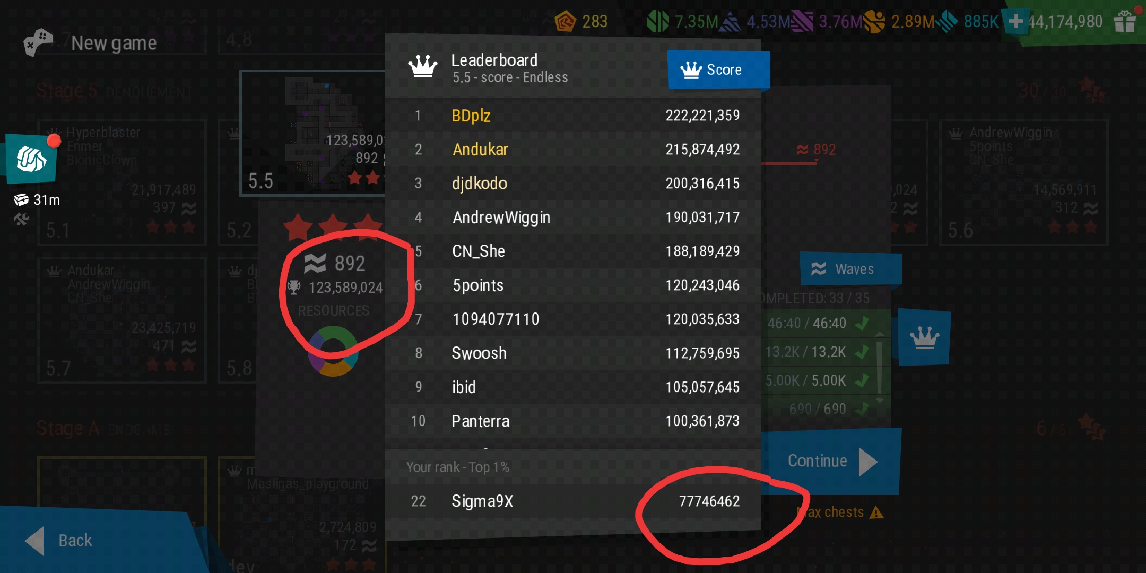
Task: Tap the plus icon beside 44,174,980
Action: [1015, 22]
